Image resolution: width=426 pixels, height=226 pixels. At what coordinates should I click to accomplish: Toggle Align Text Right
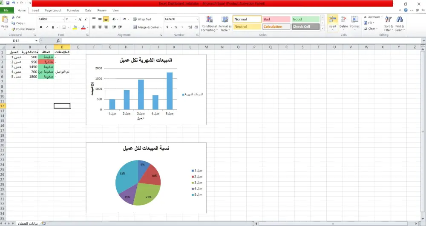click(106, 27)
